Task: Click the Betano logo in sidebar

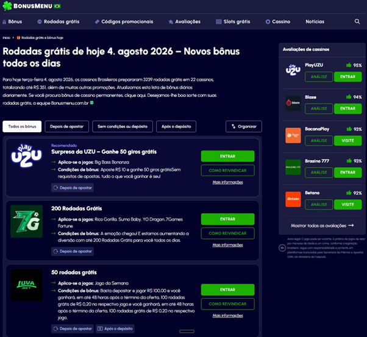Action: tap(293, 199)
